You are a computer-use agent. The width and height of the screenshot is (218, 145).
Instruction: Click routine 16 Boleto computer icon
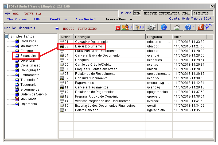[x=62, y=110]
